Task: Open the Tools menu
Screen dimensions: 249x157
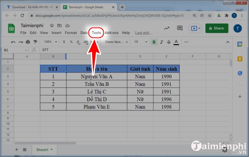Action: pos(96,32)
